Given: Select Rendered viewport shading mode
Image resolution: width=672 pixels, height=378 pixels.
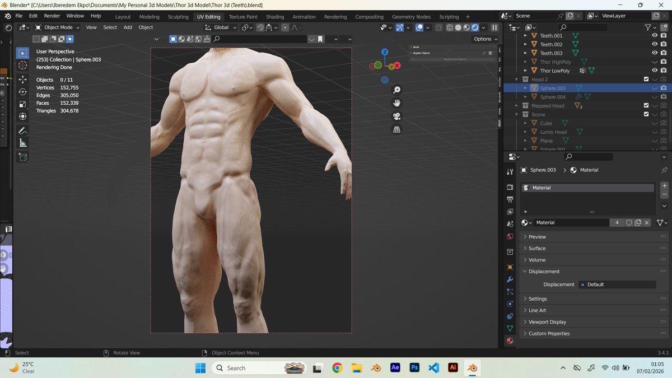Looking at the screenshot, I should pyautogui.click(x=475, y=27).
